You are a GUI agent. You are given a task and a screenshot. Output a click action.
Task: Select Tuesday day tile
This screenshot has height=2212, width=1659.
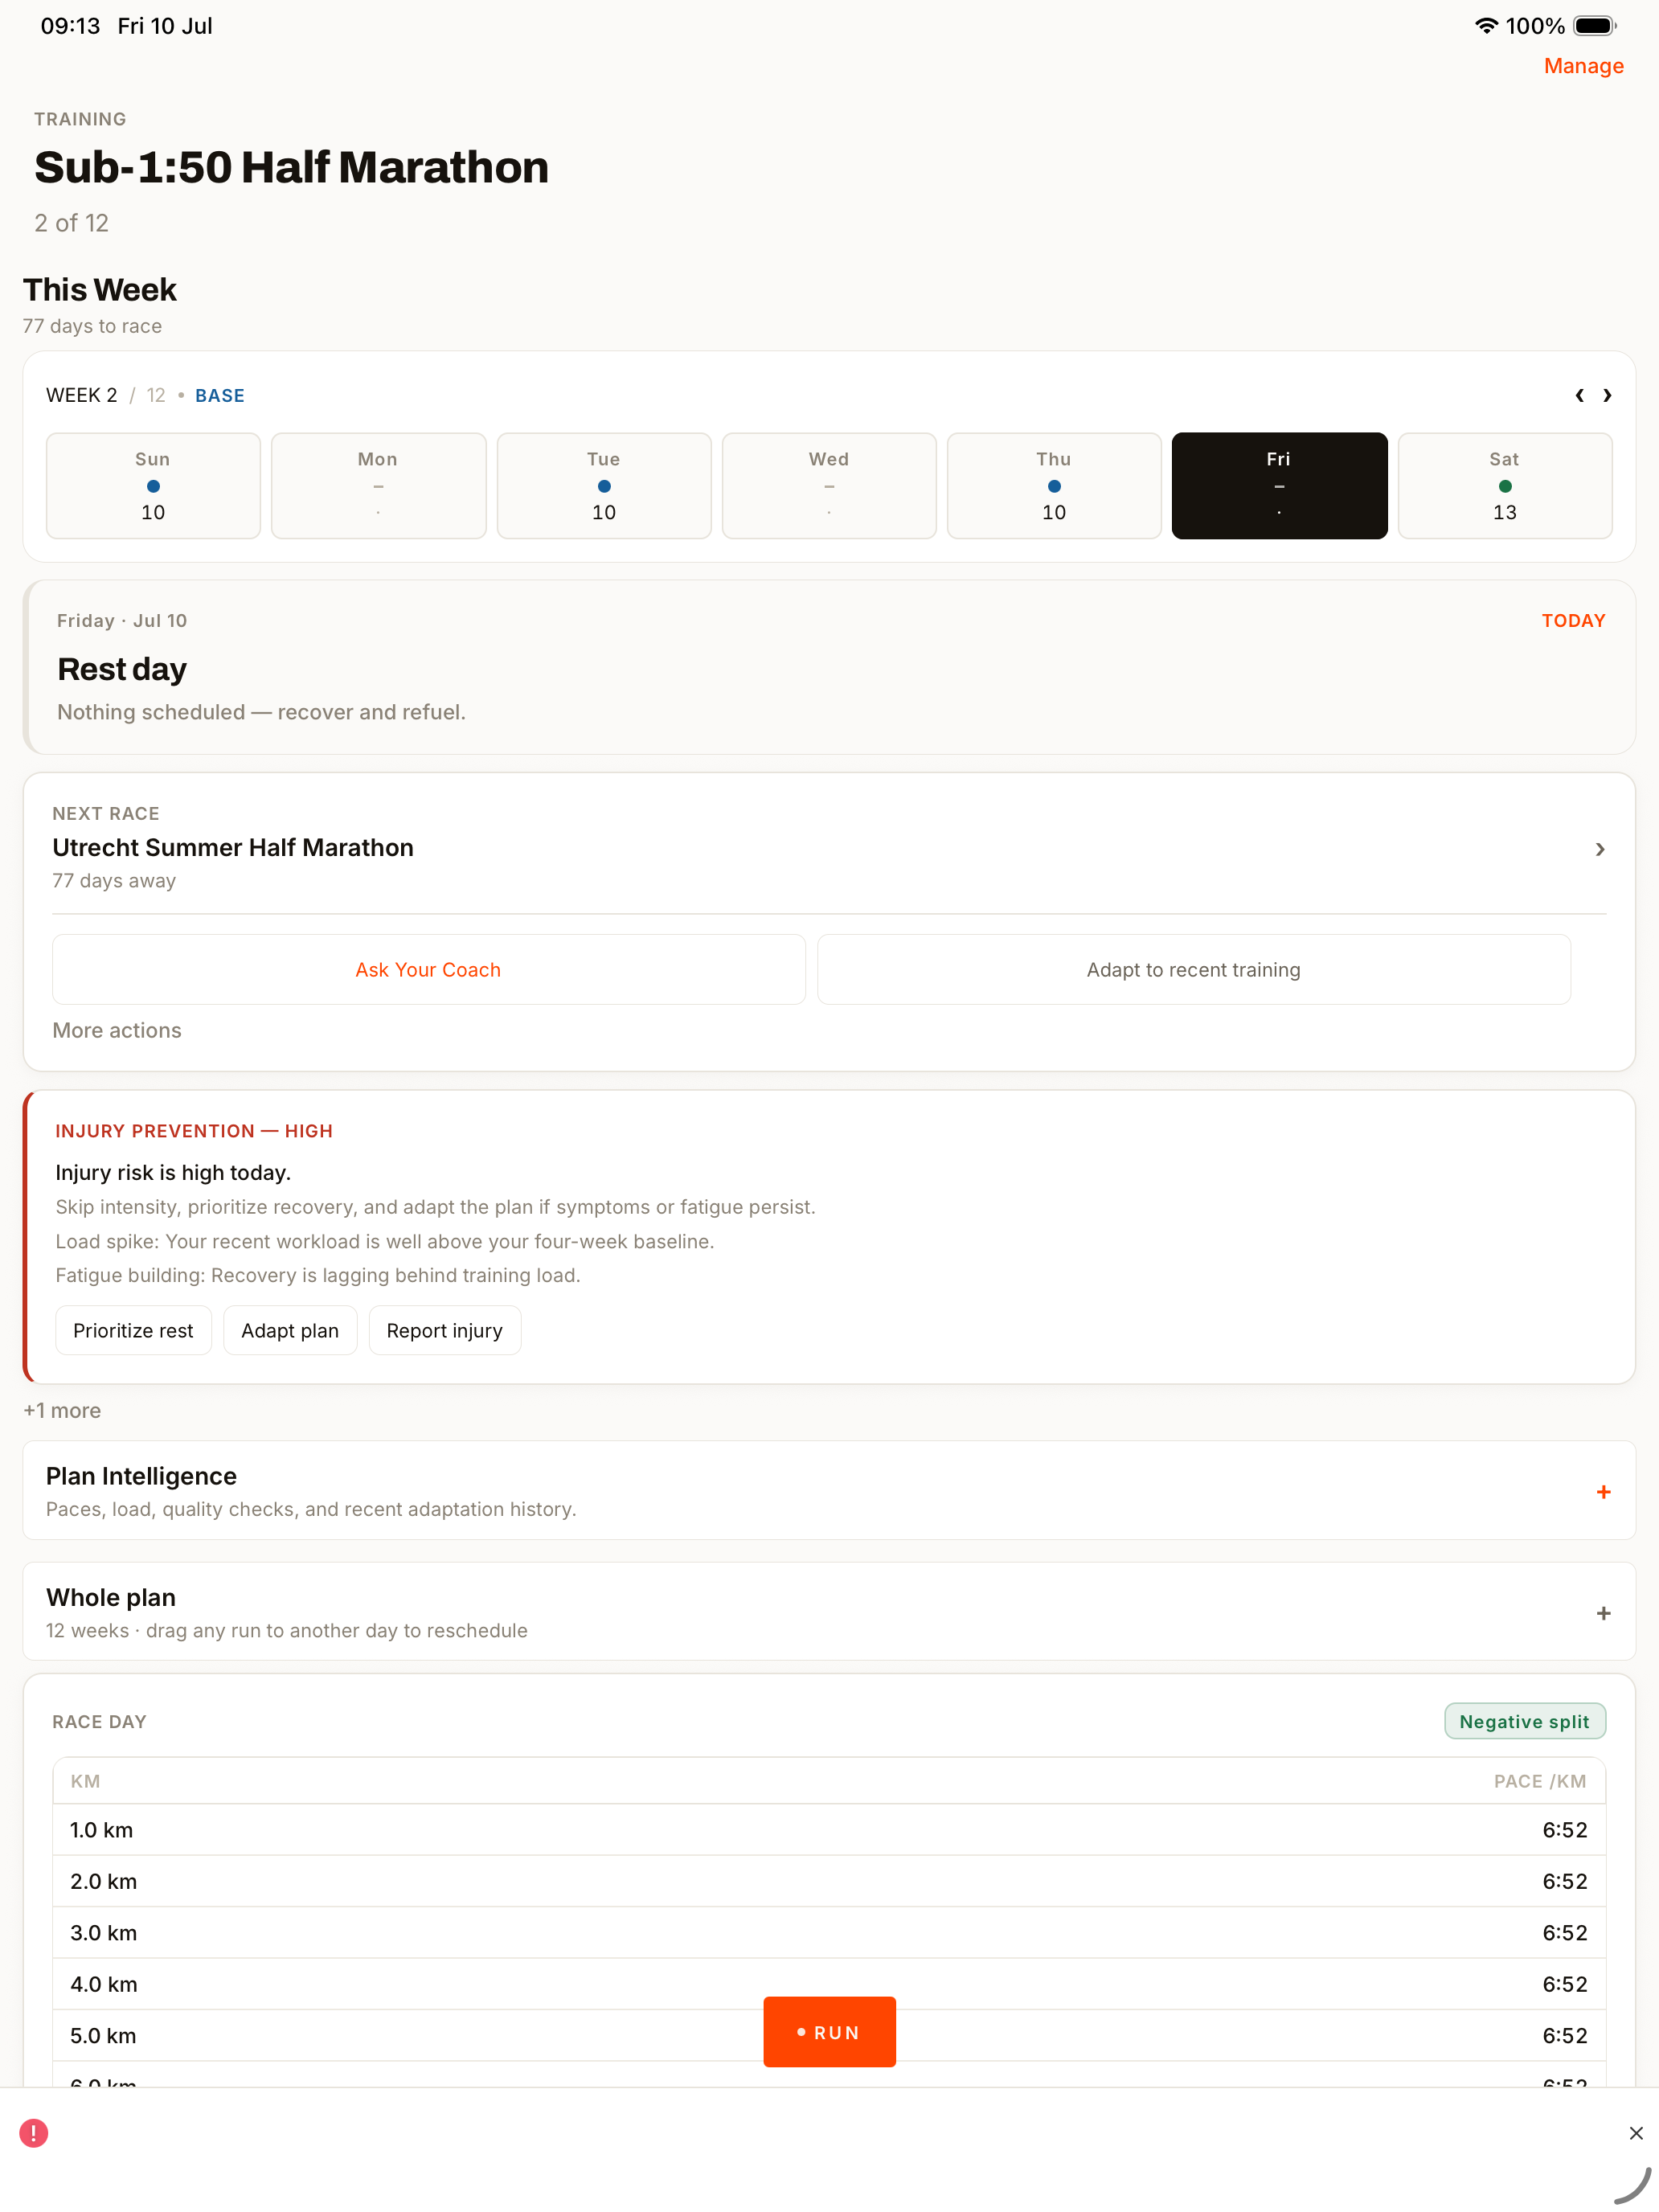(x=604, y=486)
